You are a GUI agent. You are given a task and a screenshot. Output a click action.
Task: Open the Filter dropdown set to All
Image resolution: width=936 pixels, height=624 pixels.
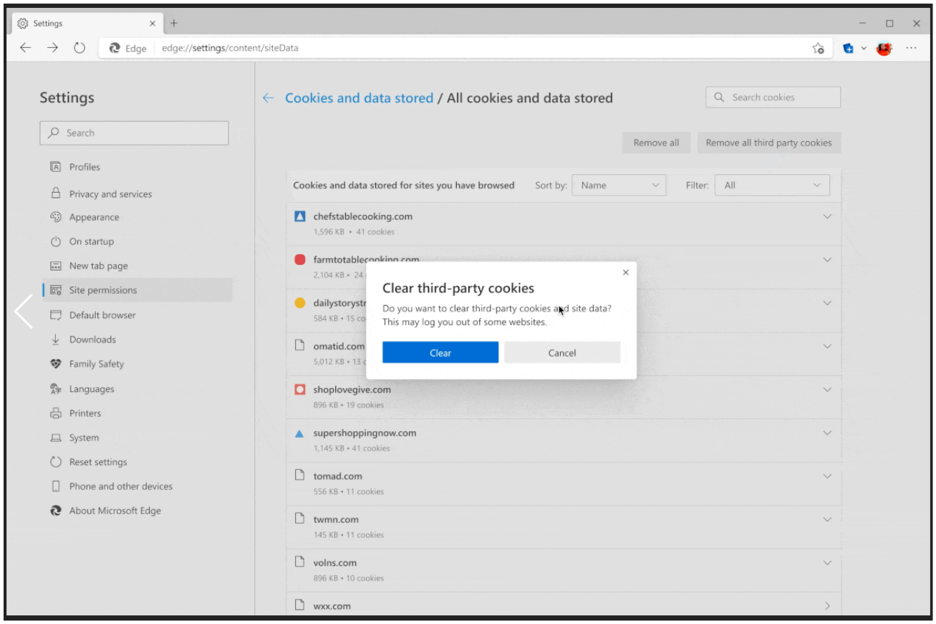(x=771, y=185)
